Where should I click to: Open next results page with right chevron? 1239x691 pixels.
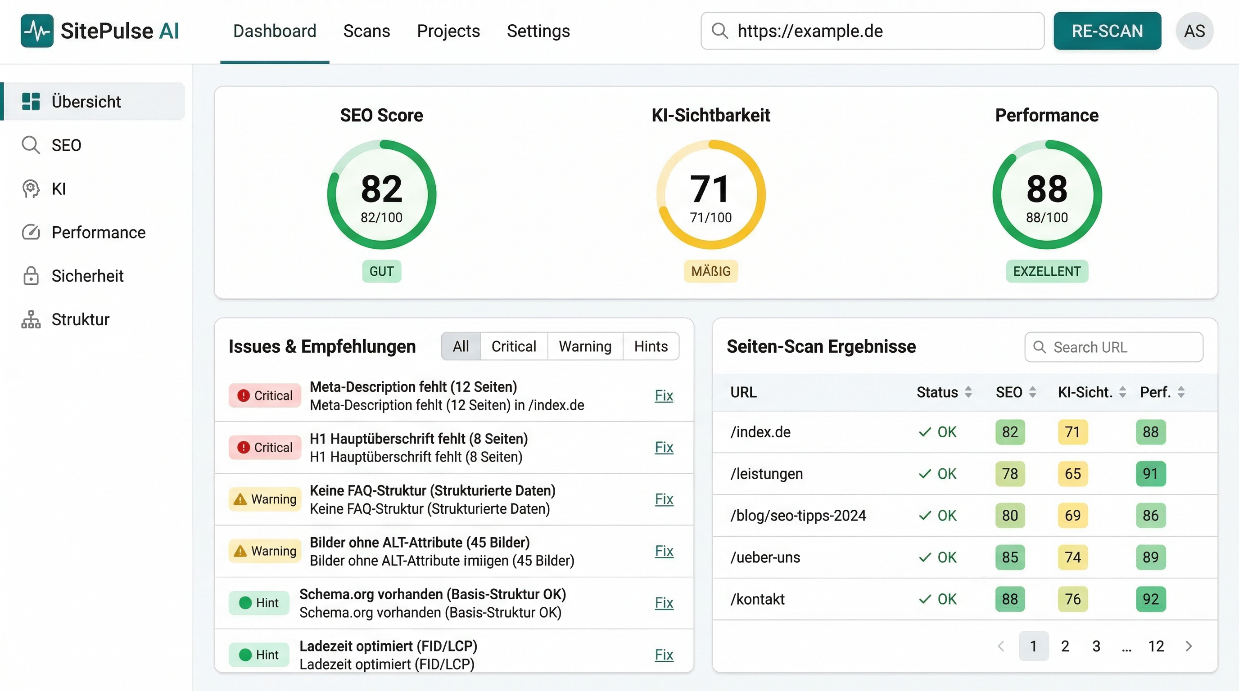[x=1188, y=646]
